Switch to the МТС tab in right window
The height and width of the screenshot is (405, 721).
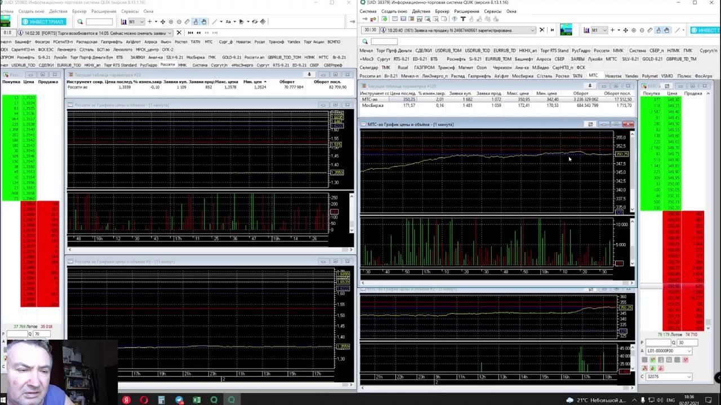tap(593, 75)
